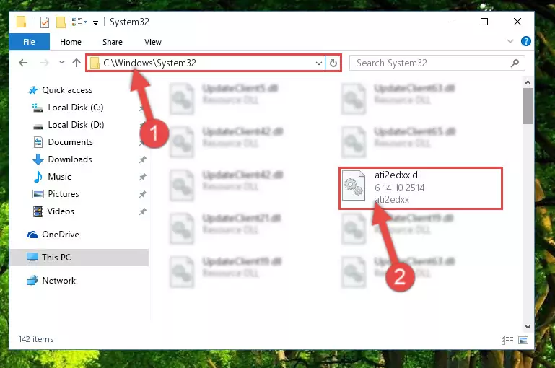Open the recent locations dropdown
This screenshot has height=368, width=555.
click(x=61, y=63)
